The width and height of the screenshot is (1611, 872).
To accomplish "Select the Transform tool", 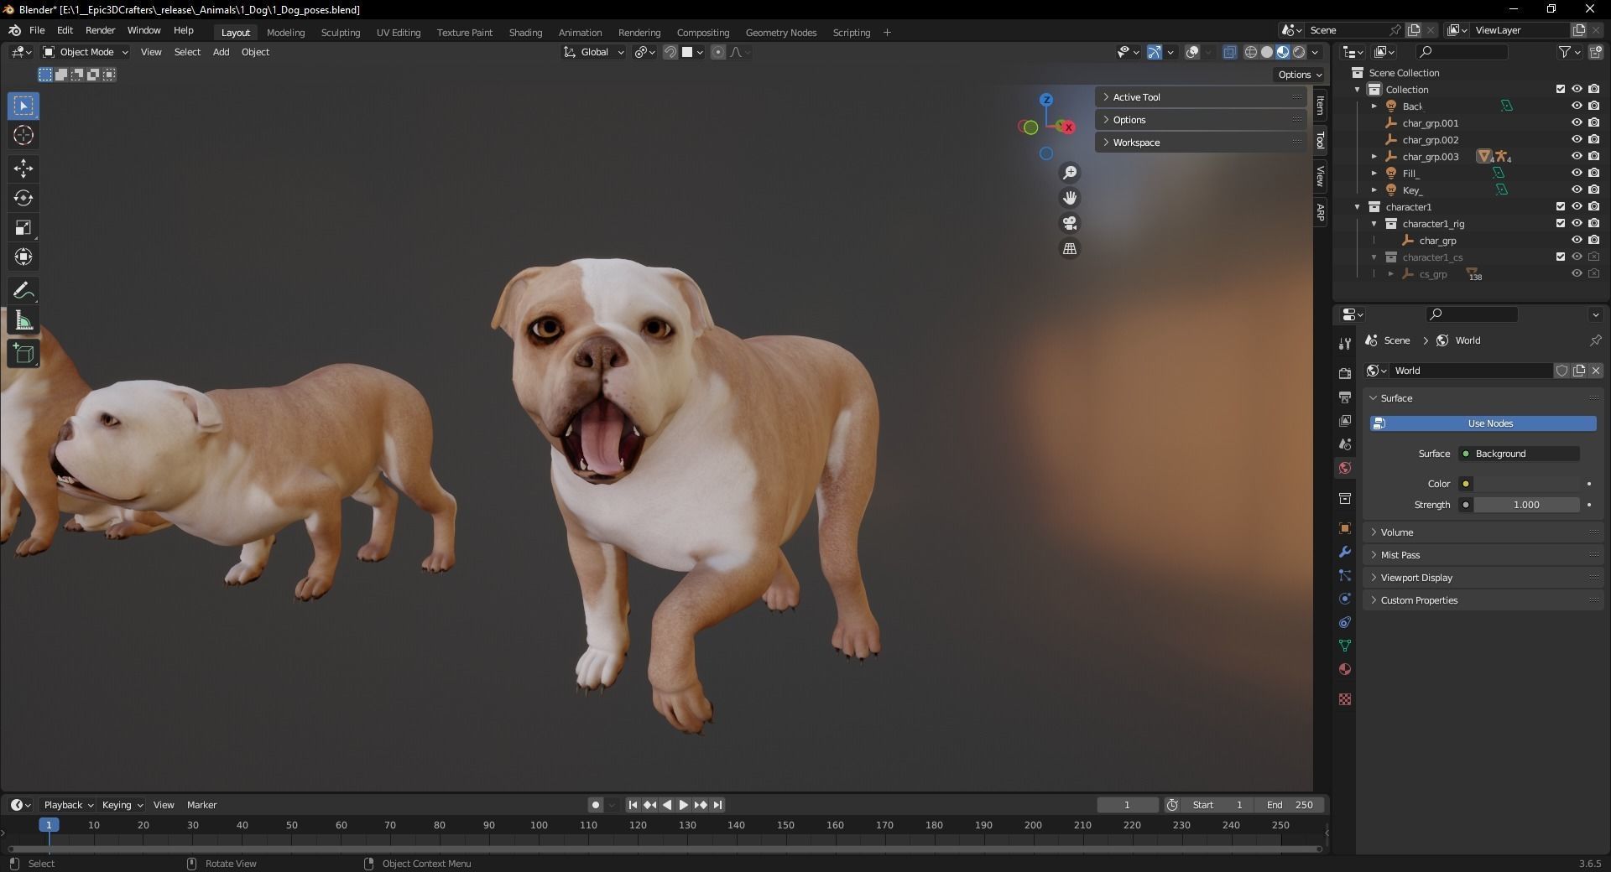I will click(23, 257).
